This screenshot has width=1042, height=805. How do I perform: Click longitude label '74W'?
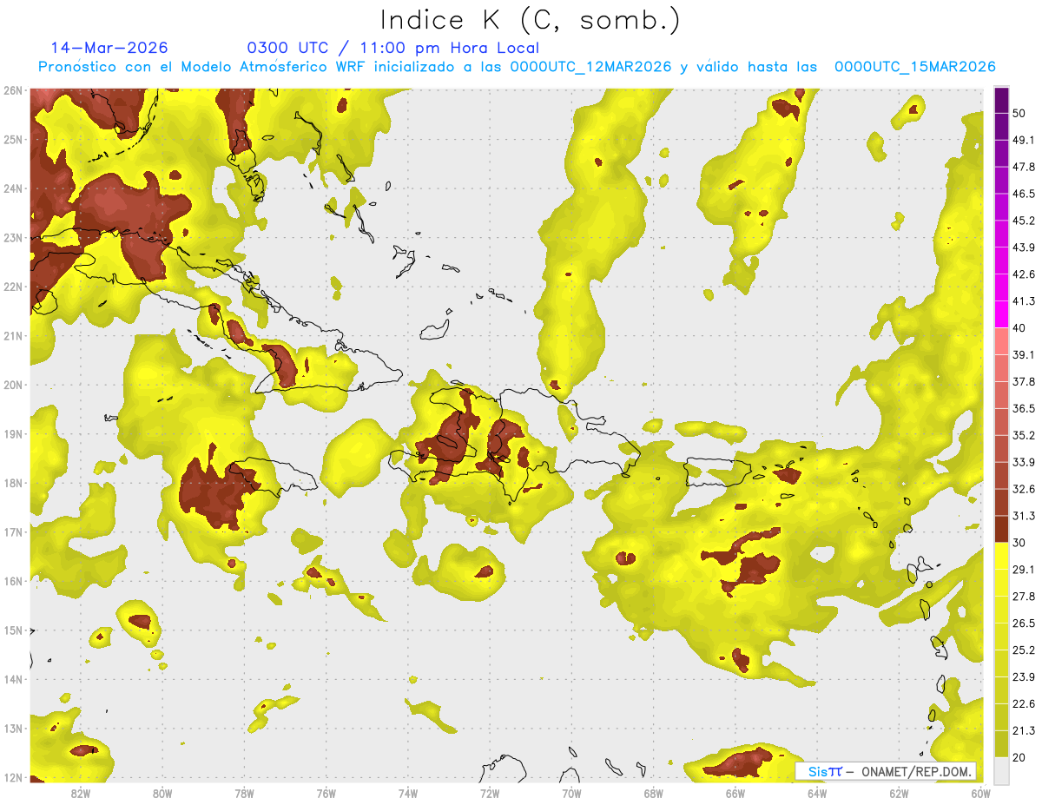point(408,794)
